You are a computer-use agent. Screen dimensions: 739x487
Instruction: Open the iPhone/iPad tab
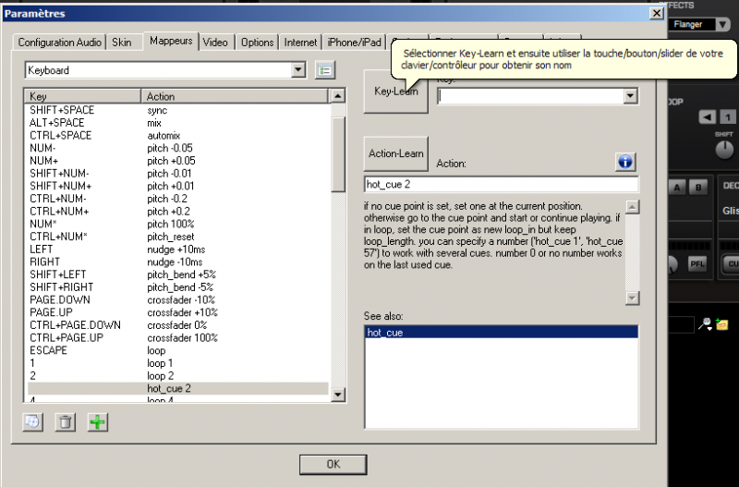tap(354, 43)
